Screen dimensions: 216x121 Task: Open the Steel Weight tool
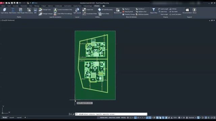point(21,11)
